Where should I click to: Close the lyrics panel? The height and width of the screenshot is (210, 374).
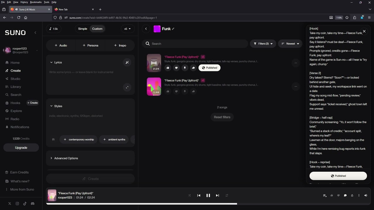tap(364, 31)
